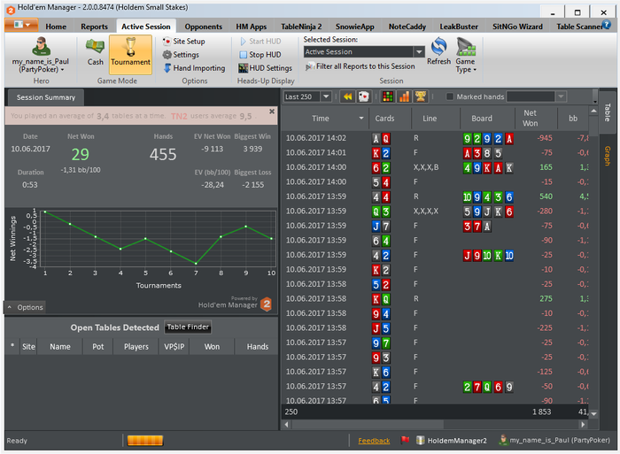Viewport: 620px width, 454px height.
Task: Click the help question mark icon
Action: [606, 25]
